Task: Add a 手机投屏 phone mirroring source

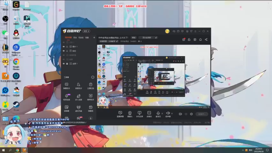Action: click(139, 114)
